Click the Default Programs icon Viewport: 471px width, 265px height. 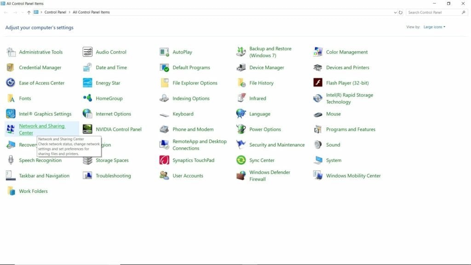[x=164, y=67]
